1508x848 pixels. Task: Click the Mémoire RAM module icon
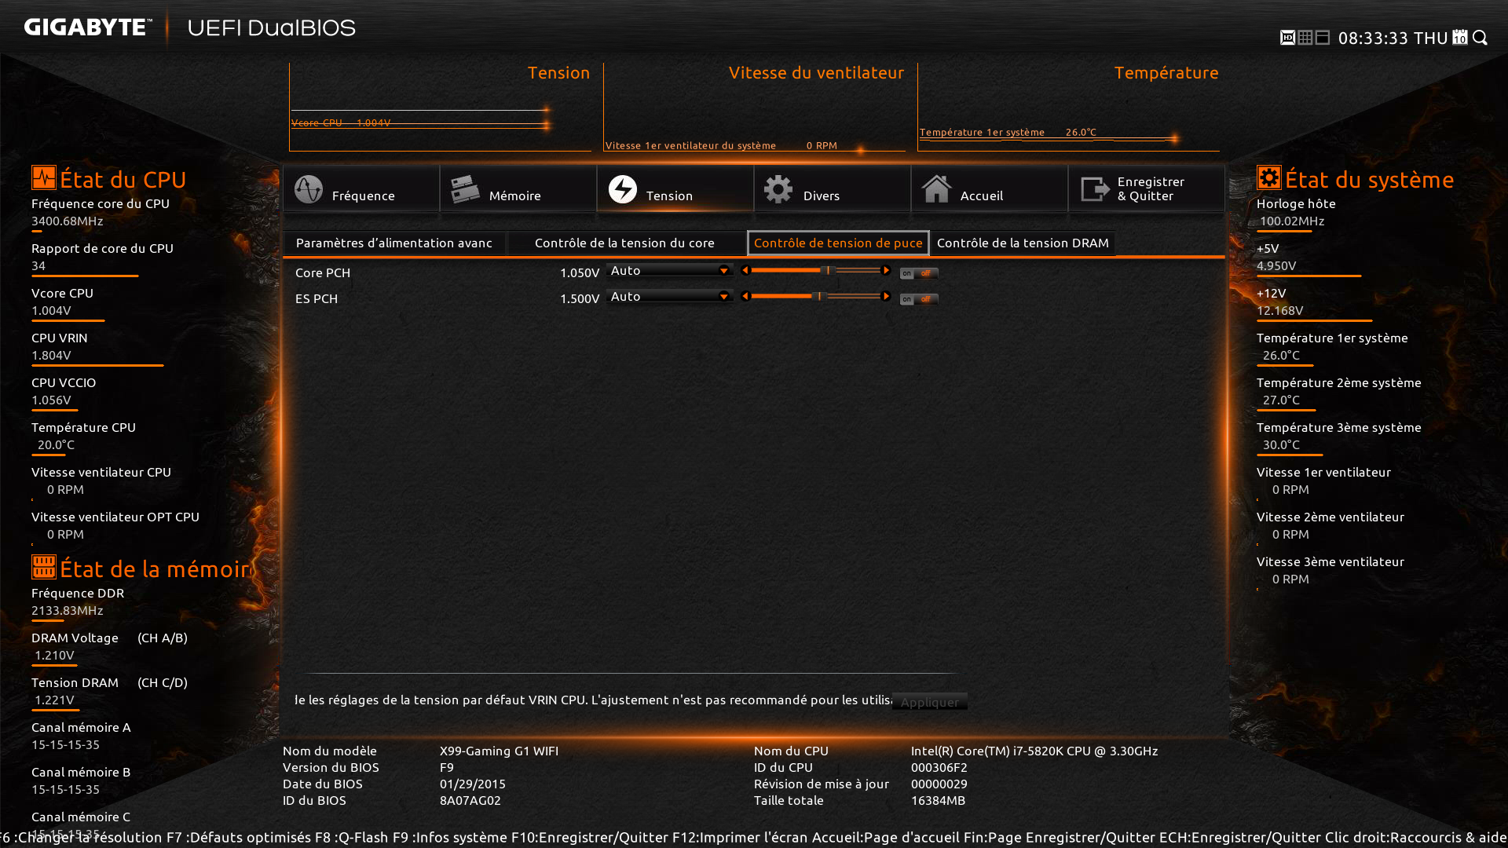(465, 189)
